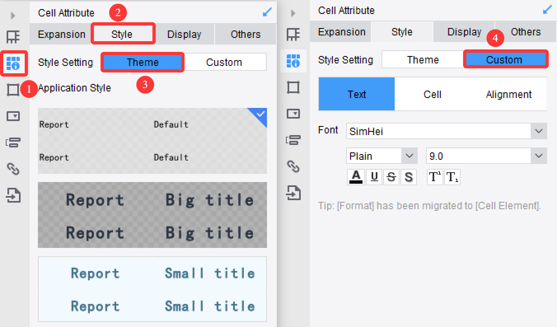The image size is (557, 327).
Task: Click the blue checkmark on Cell Attribute header
Action: point(267,12)
